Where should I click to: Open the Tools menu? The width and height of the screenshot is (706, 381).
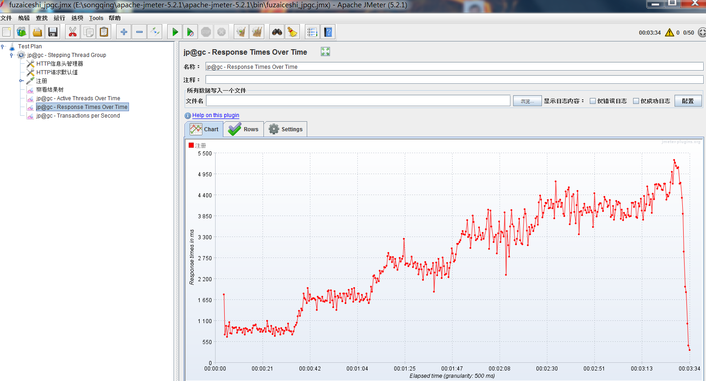coord(96,18)
